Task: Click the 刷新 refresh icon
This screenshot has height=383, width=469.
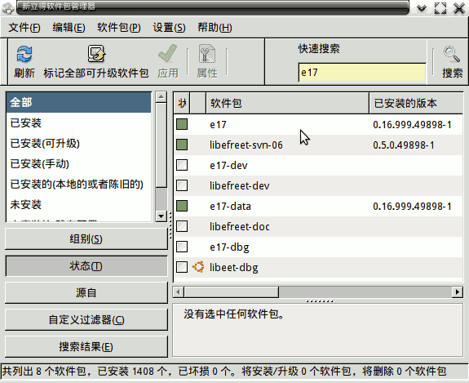Action: (24, 54)
